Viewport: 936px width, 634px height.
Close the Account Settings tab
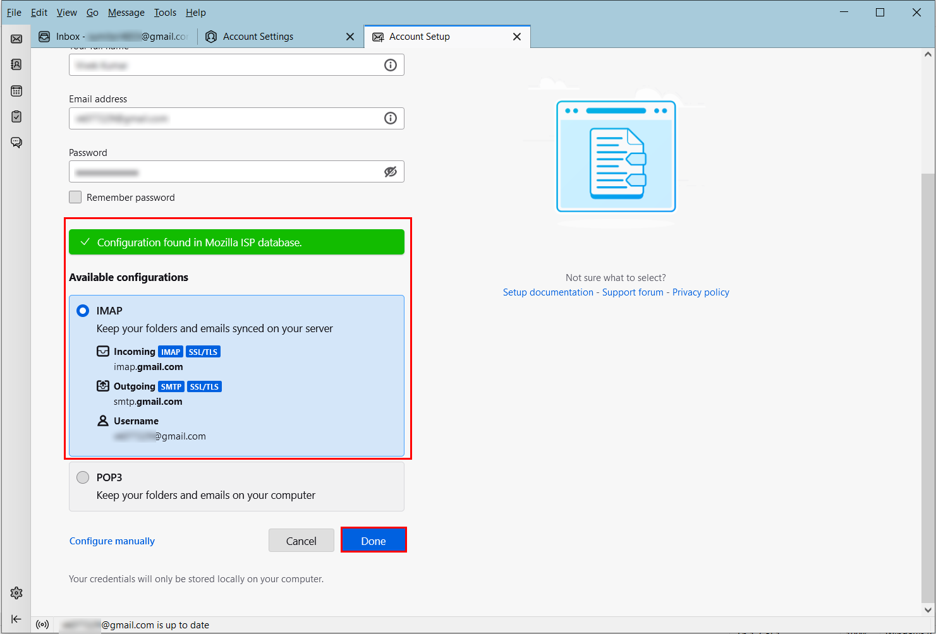pyautogui.click(x=350, y=37)
